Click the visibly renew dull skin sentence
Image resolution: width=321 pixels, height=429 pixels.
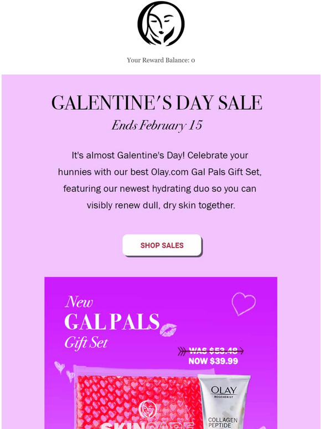coord(161,206)
